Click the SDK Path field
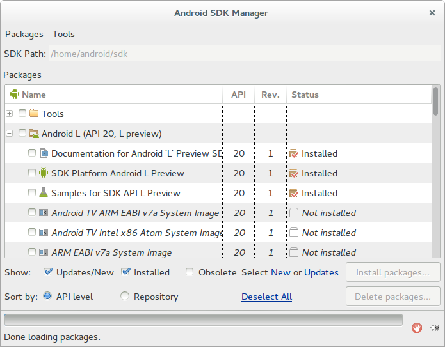This screenshot has height=347, width=445. click(245, 53)
